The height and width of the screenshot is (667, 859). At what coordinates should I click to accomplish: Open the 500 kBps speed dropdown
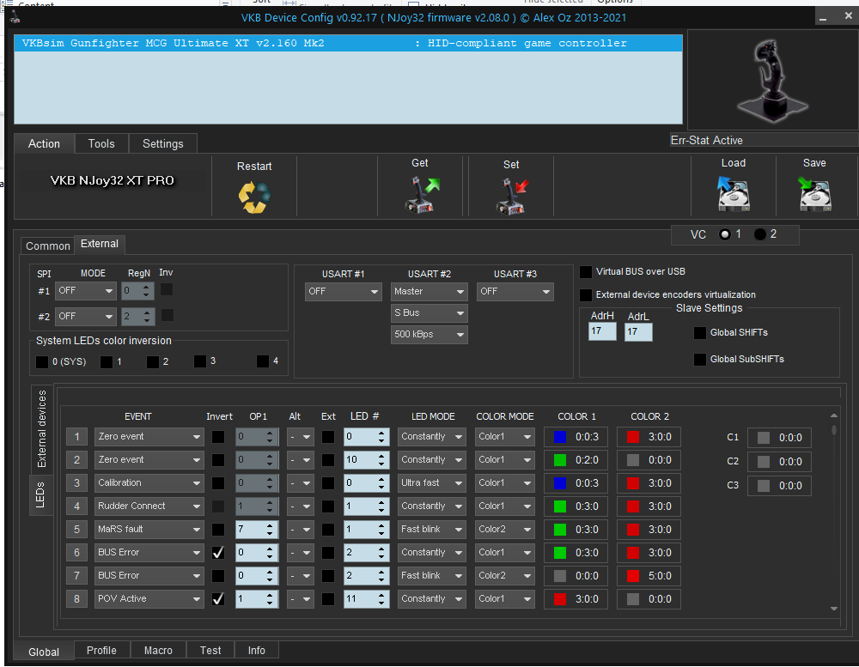[x=429, y=334]
